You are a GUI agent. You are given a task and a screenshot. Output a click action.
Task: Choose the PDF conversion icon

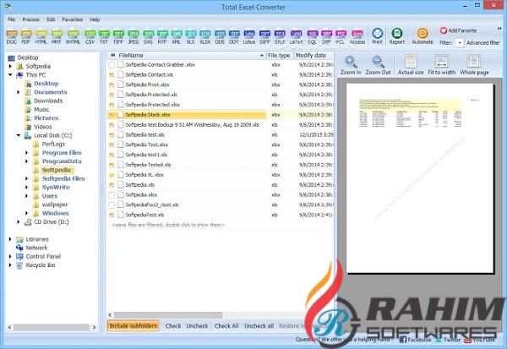[x=26, y=37]
